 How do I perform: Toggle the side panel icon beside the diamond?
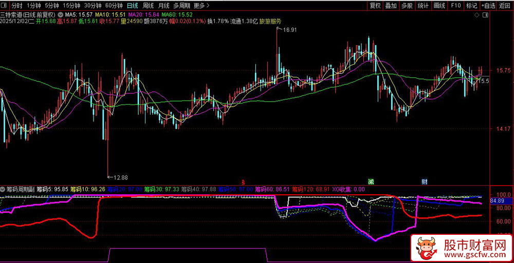[x=484, y=16]
